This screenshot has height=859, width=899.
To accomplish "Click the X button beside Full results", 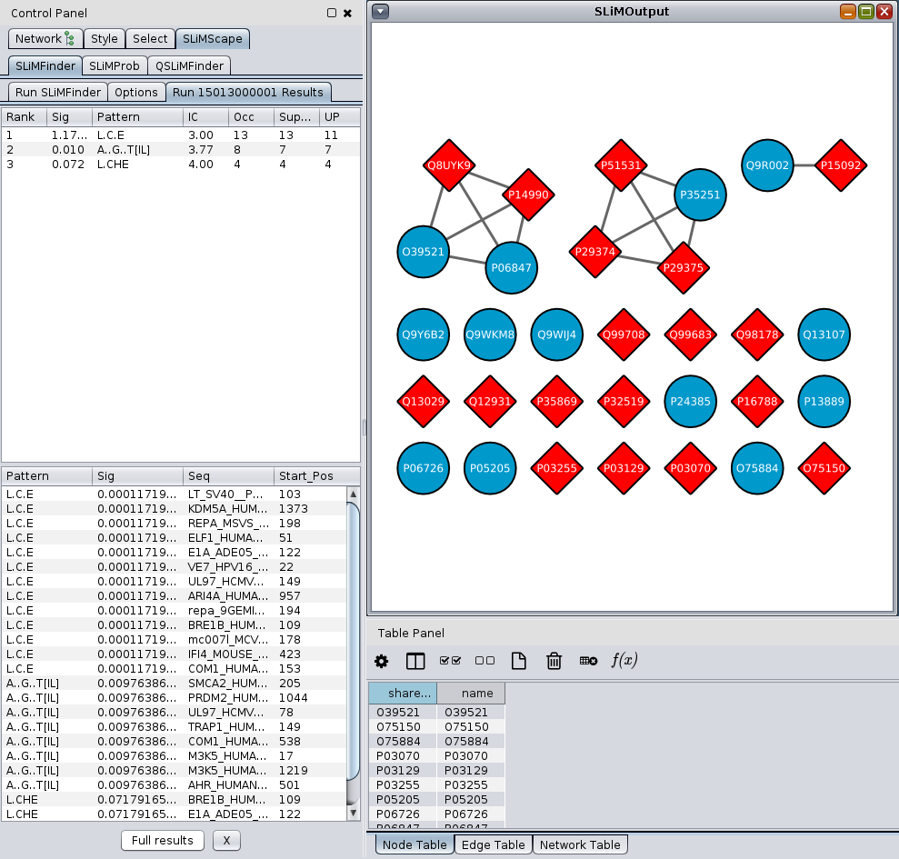I will (226, 840).
